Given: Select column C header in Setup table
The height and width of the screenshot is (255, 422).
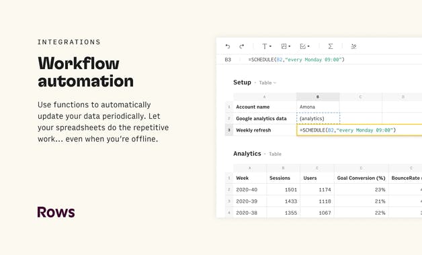Looking at the screenshot, I should pos(360,97).
